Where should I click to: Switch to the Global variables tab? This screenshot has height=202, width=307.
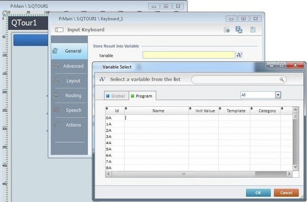click(x=116, y=96)
